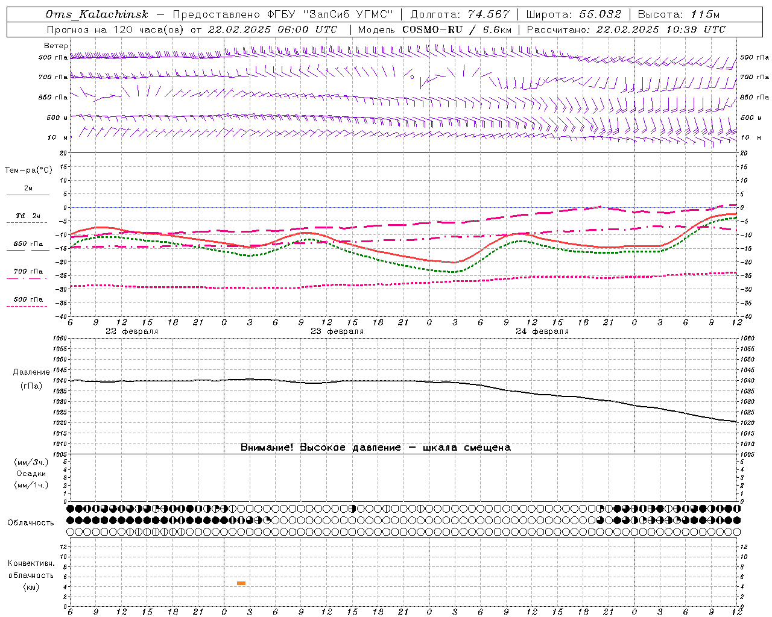
Task: Click the 22 февраля date label
Action: 131,331
